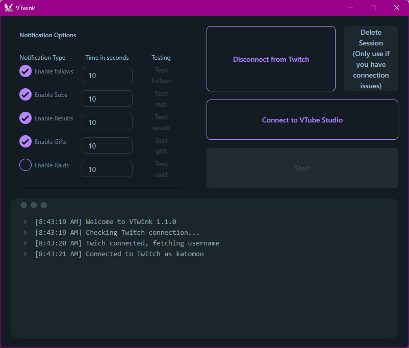Check the Enable Raids checkbox

click(25, 165)
